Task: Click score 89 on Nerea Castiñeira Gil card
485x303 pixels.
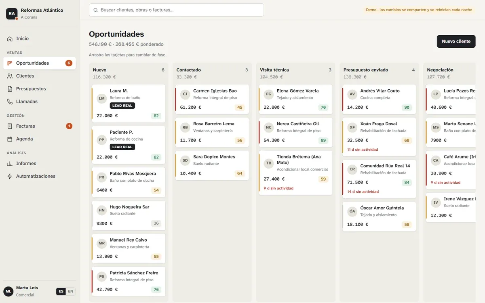Action: [323, 141]
